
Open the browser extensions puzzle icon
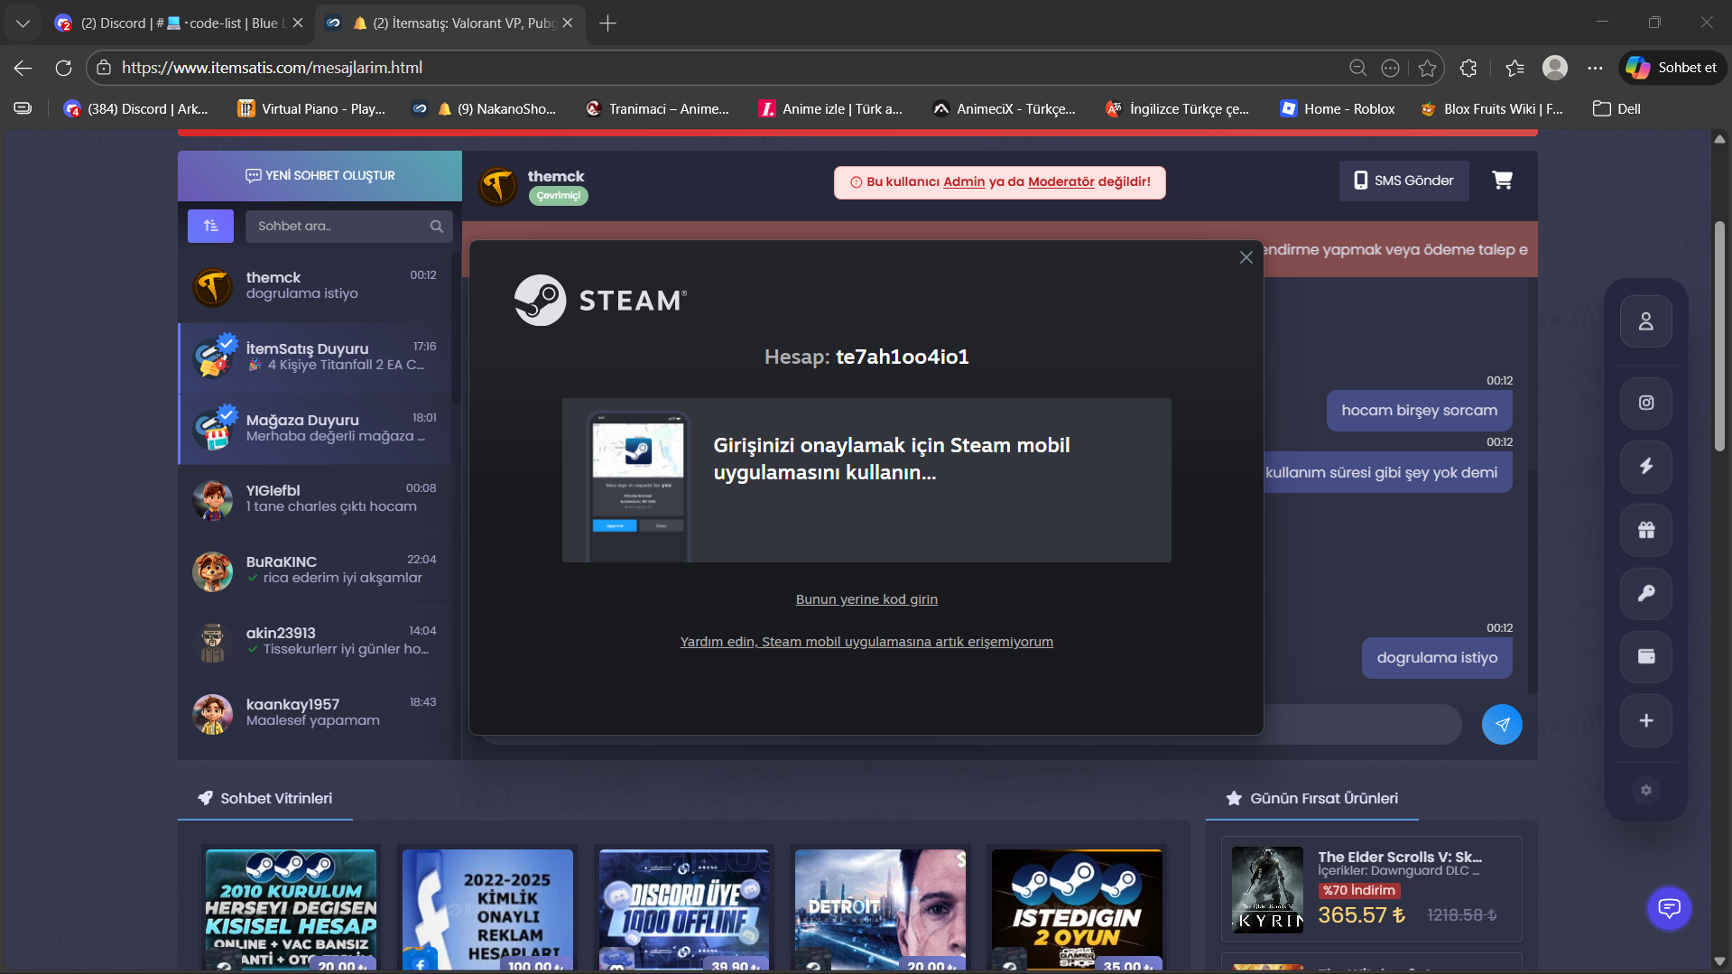(x=1468, y=68)
